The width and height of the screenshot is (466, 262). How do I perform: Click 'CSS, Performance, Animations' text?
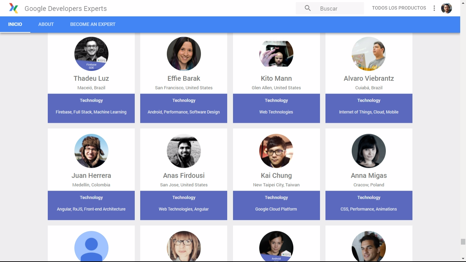point(369,209)
